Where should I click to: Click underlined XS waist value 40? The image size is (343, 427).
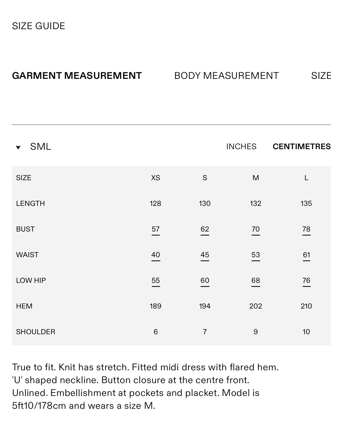(x=155, y=255)
